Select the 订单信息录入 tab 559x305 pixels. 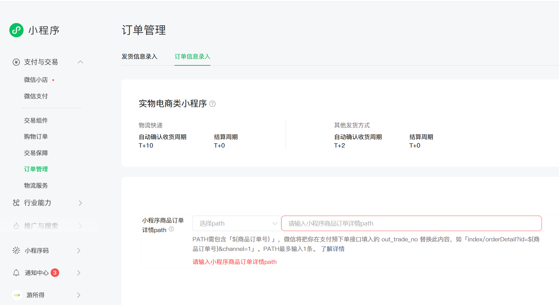coord(192,56)
